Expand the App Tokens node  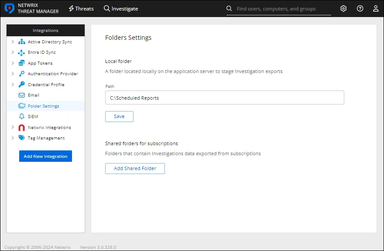coord(13,63)
